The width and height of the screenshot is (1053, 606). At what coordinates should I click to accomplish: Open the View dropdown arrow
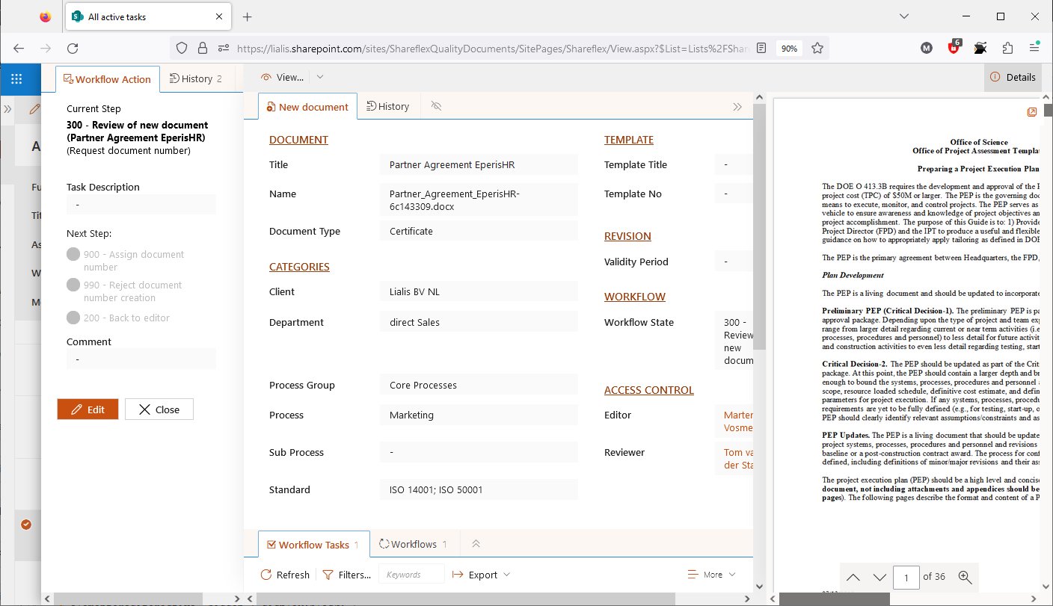tap(320, 76)
